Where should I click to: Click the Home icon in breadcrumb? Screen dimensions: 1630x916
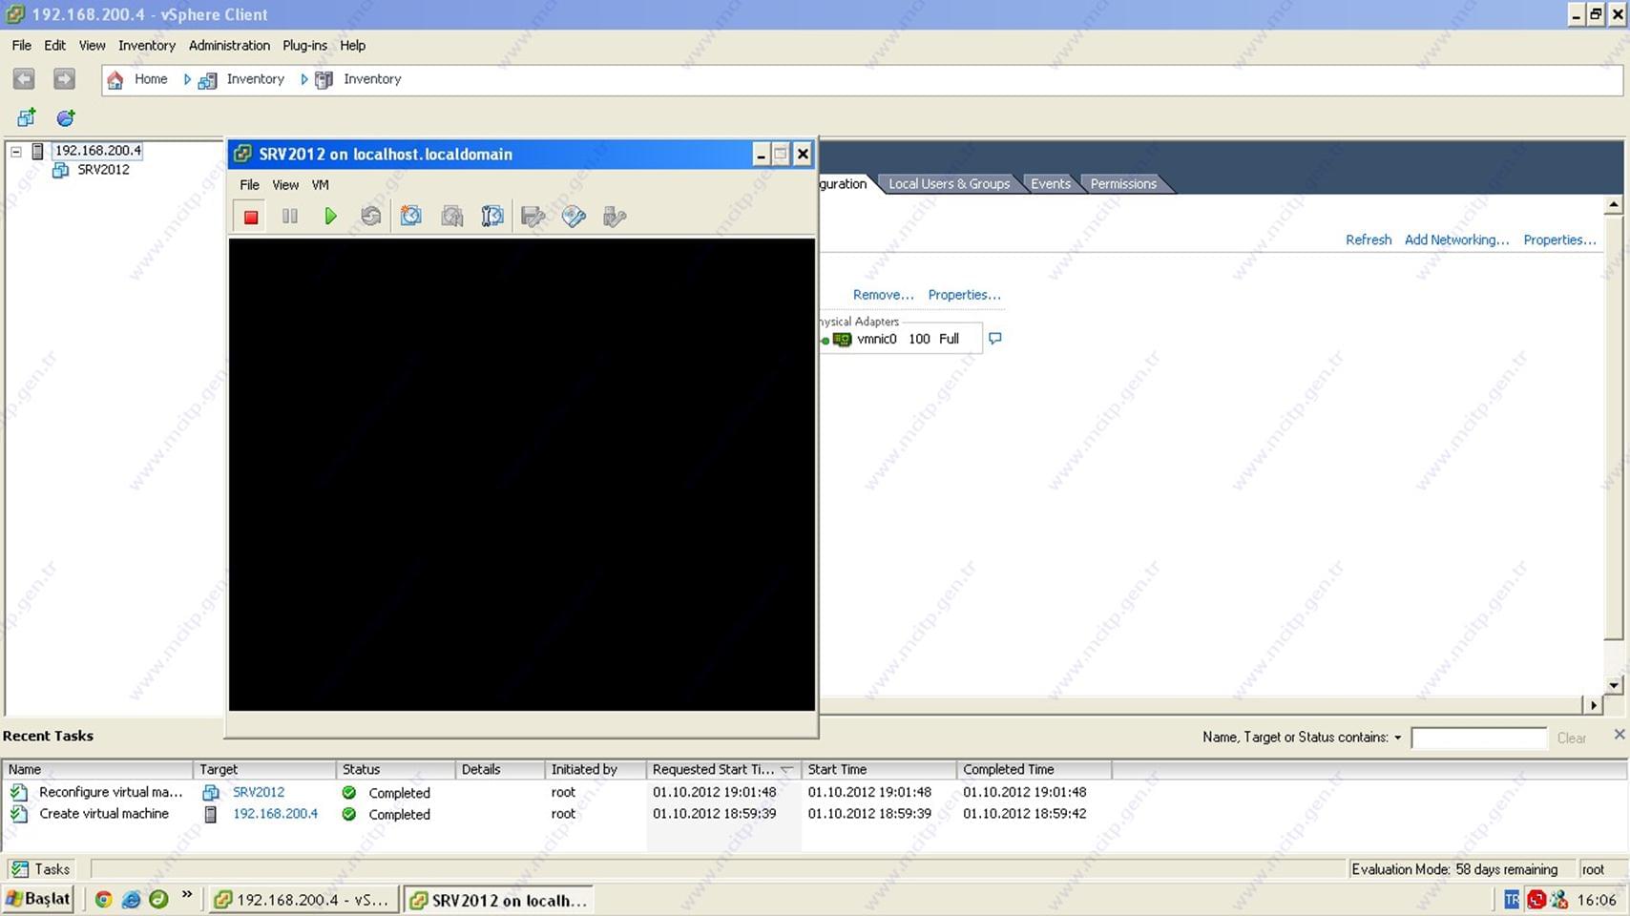click(115, 79)
